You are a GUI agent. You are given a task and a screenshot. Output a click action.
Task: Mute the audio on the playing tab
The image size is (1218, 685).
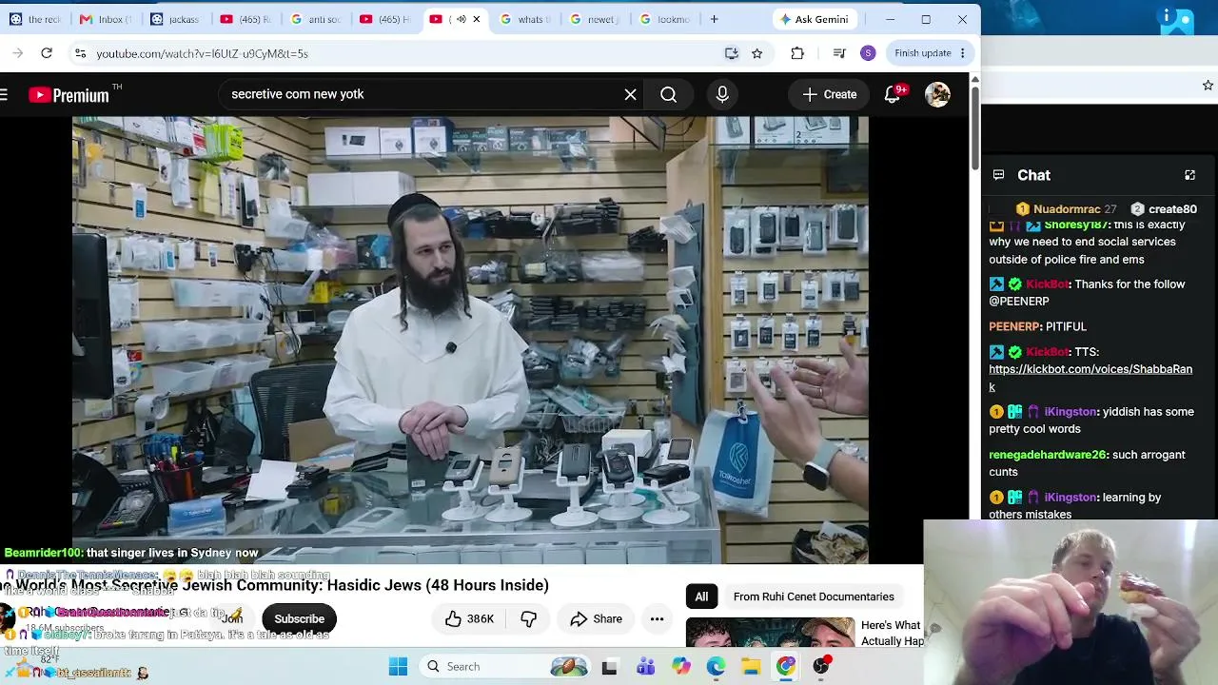pyautogui.click(x=461, y=19)
